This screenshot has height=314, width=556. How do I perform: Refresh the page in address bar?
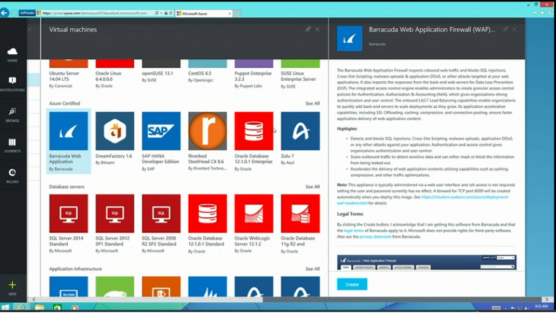pyautogui.click(x=170, y=13)
